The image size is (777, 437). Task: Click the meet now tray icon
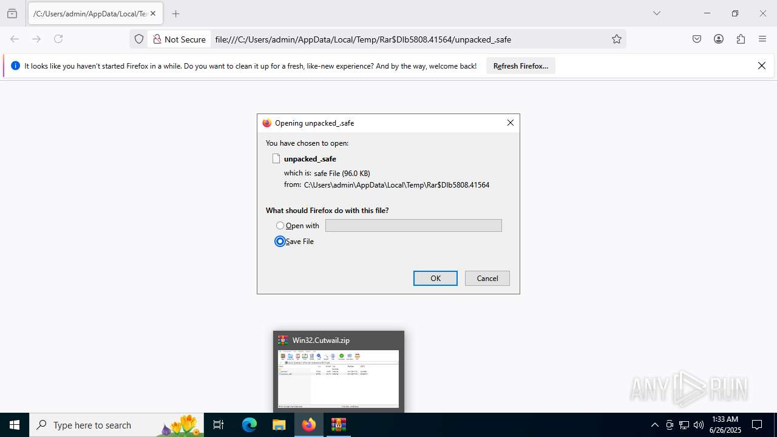(670, 425)
